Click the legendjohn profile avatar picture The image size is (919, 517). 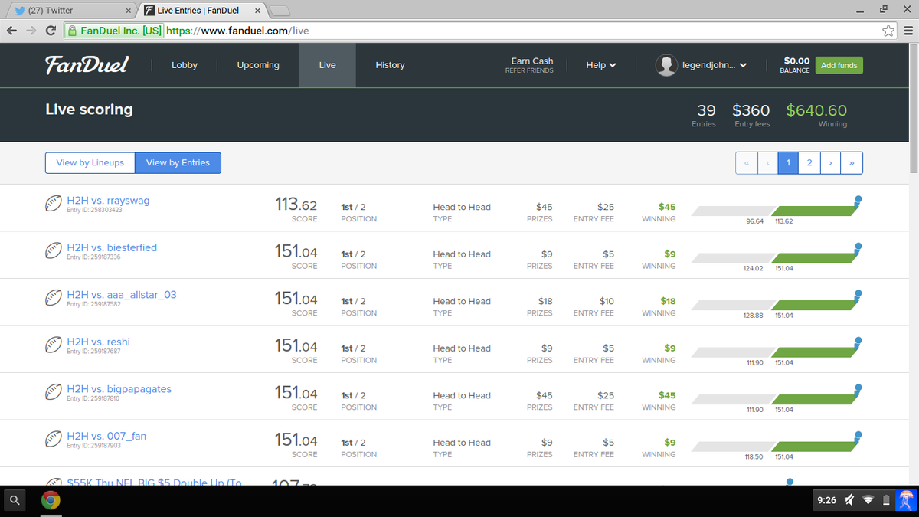pos(666,64)
